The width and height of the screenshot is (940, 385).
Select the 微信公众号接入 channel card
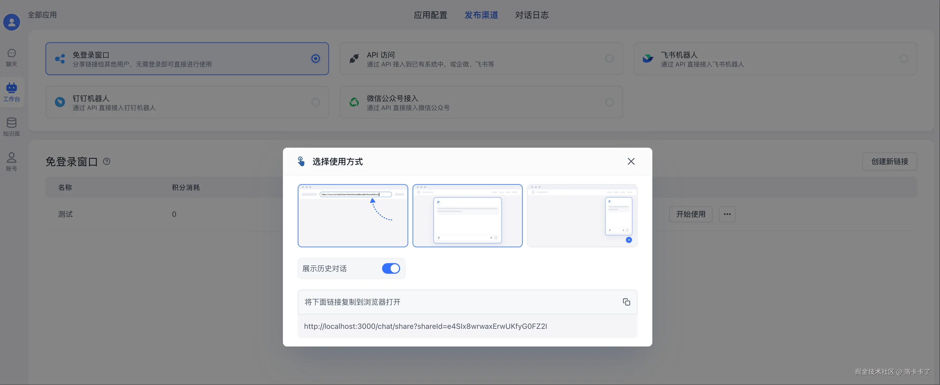(481, 102)
